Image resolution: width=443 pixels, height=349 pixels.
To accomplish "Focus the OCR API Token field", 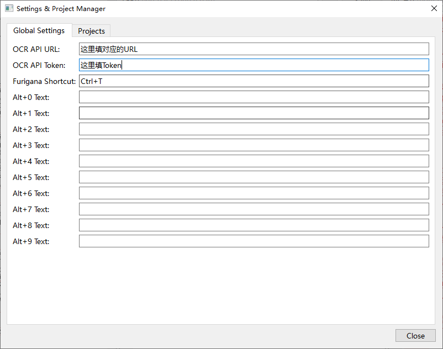I will 254,65.
